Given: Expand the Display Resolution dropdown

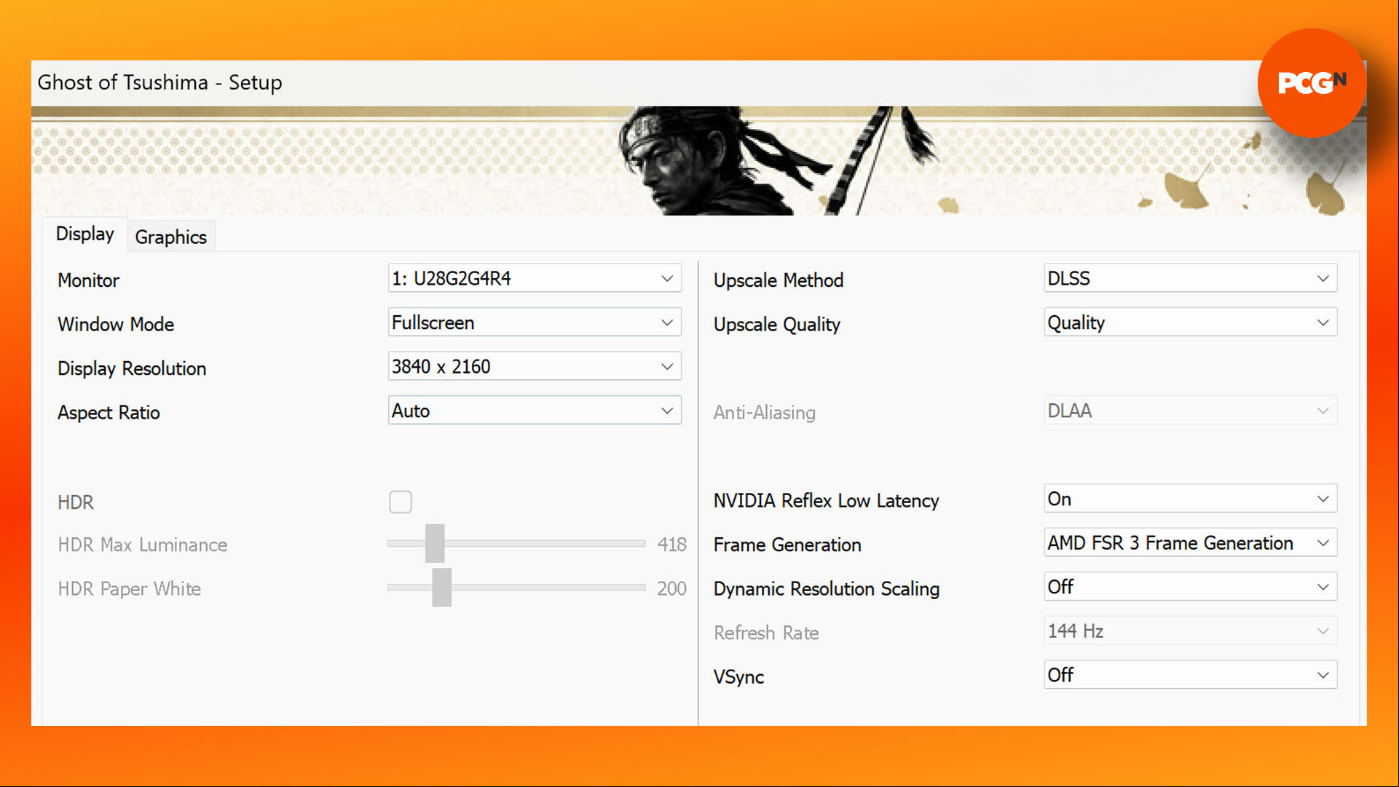Looking at the screenshot, I should point(535,366).
